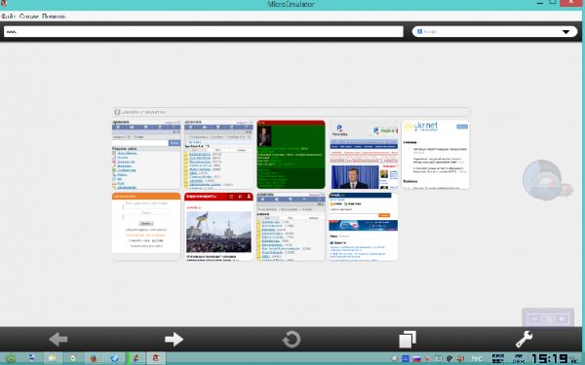585x365 pixels.
Task: Go back with the left arrow button
Action: (x=58, y=340)
